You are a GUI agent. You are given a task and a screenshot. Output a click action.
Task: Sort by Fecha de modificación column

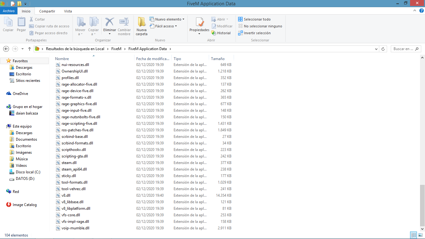pyautogui.click(x=153, y=59)
